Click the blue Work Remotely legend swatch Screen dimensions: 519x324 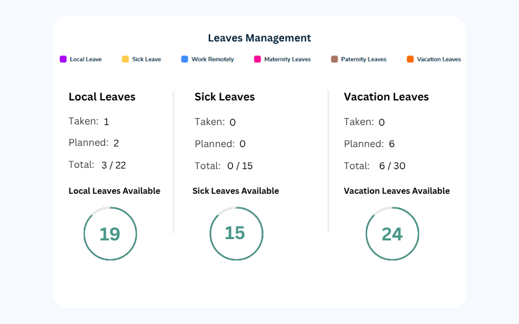pyautogui.click(x=185, y=59)
